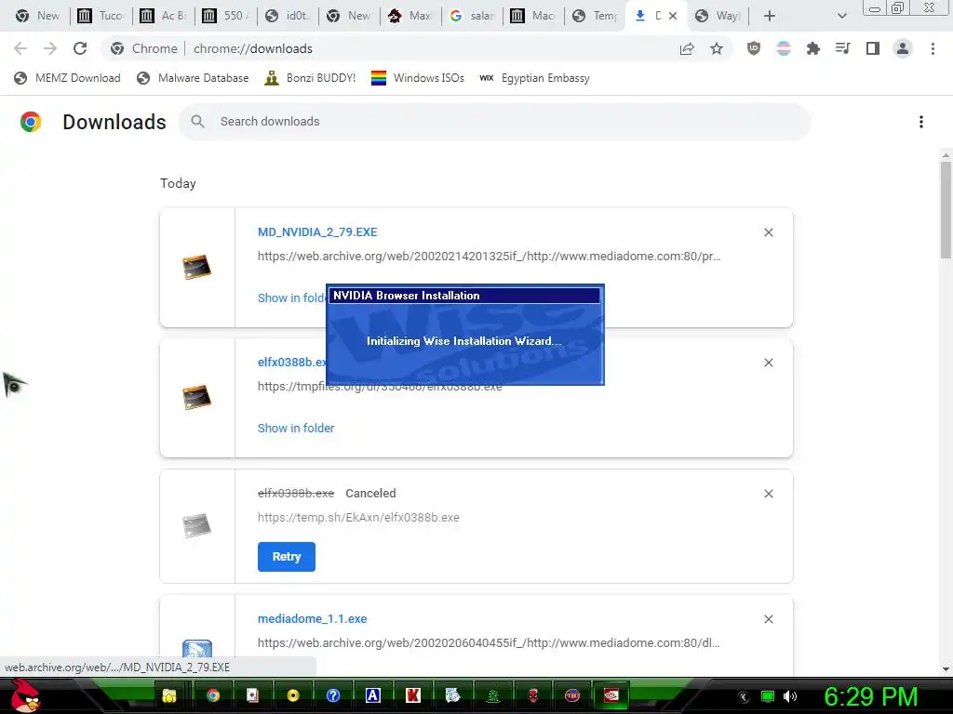Open the media controls icon
The width and height of the screenshot is (953, 714).
coord(842,48)
